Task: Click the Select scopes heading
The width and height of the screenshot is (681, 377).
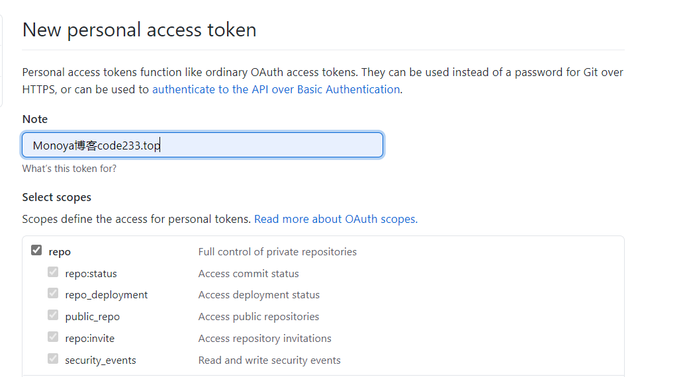Action: coord(57,197)
